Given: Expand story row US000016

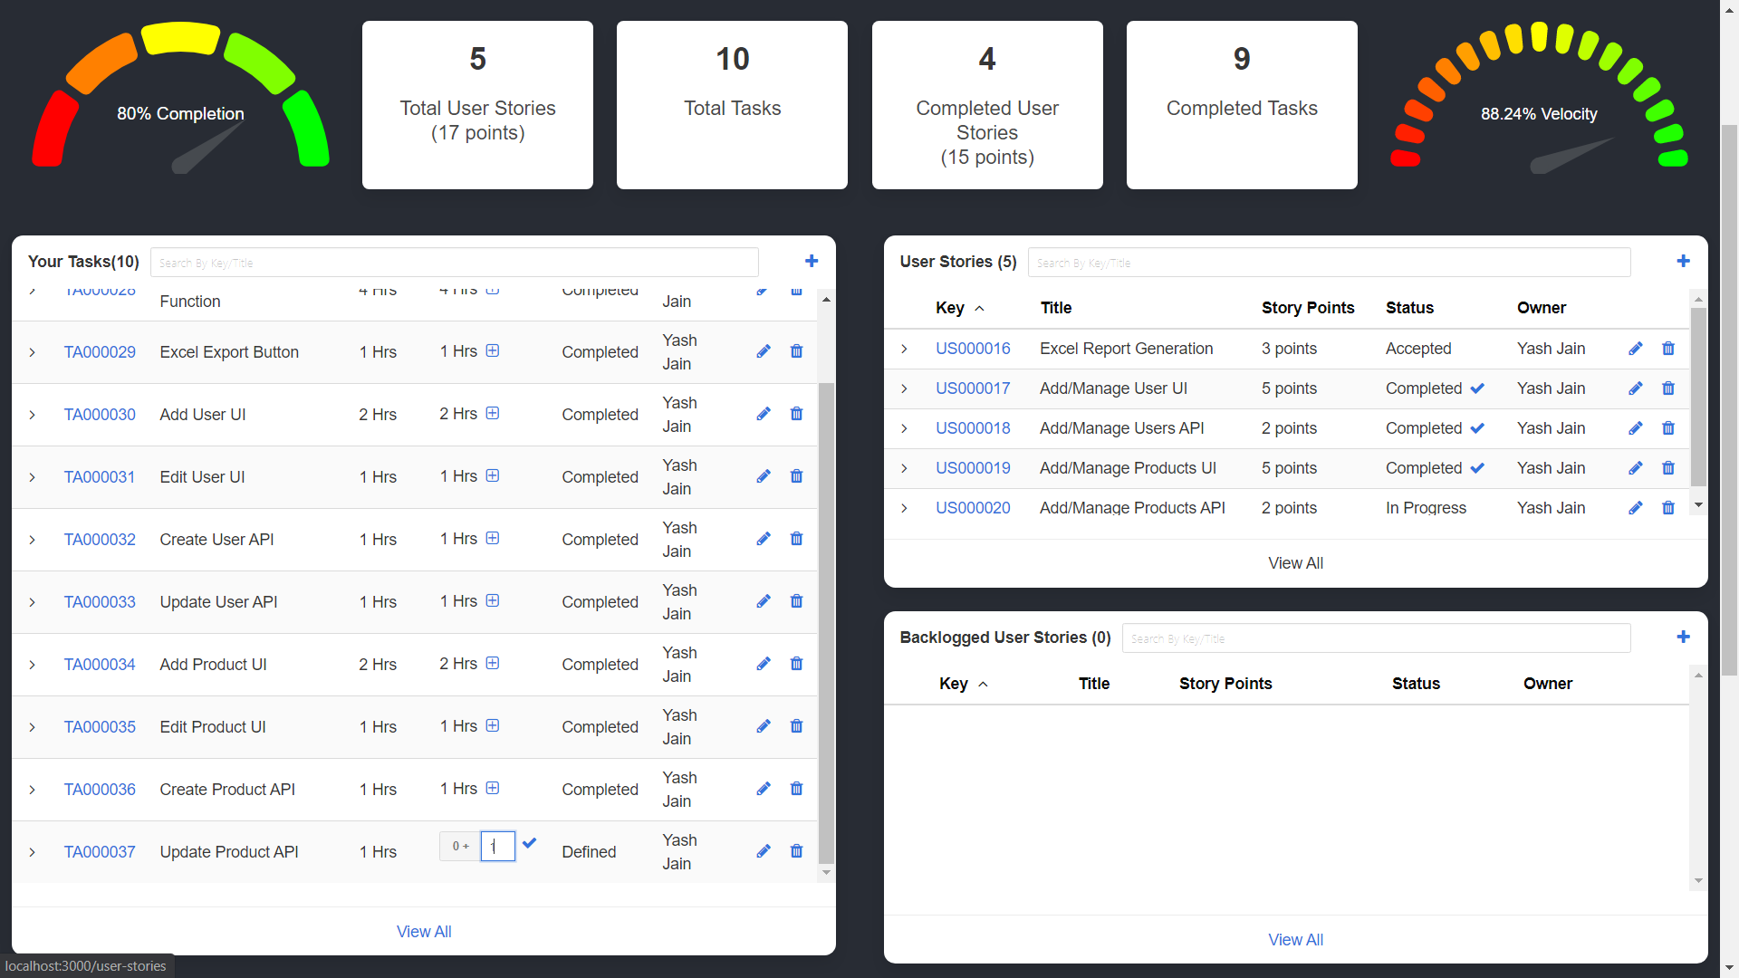Looking at the screenshot, I should click(x=904, y=349).
